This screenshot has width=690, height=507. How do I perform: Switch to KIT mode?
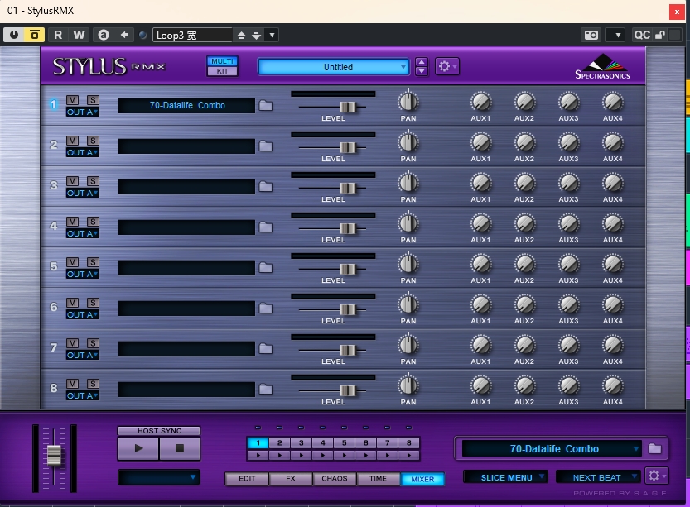[x=222, y=71]
